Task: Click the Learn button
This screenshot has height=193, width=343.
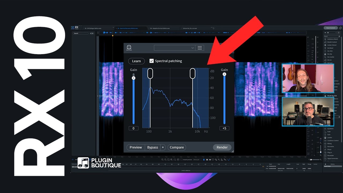Action: click(136, 61)
